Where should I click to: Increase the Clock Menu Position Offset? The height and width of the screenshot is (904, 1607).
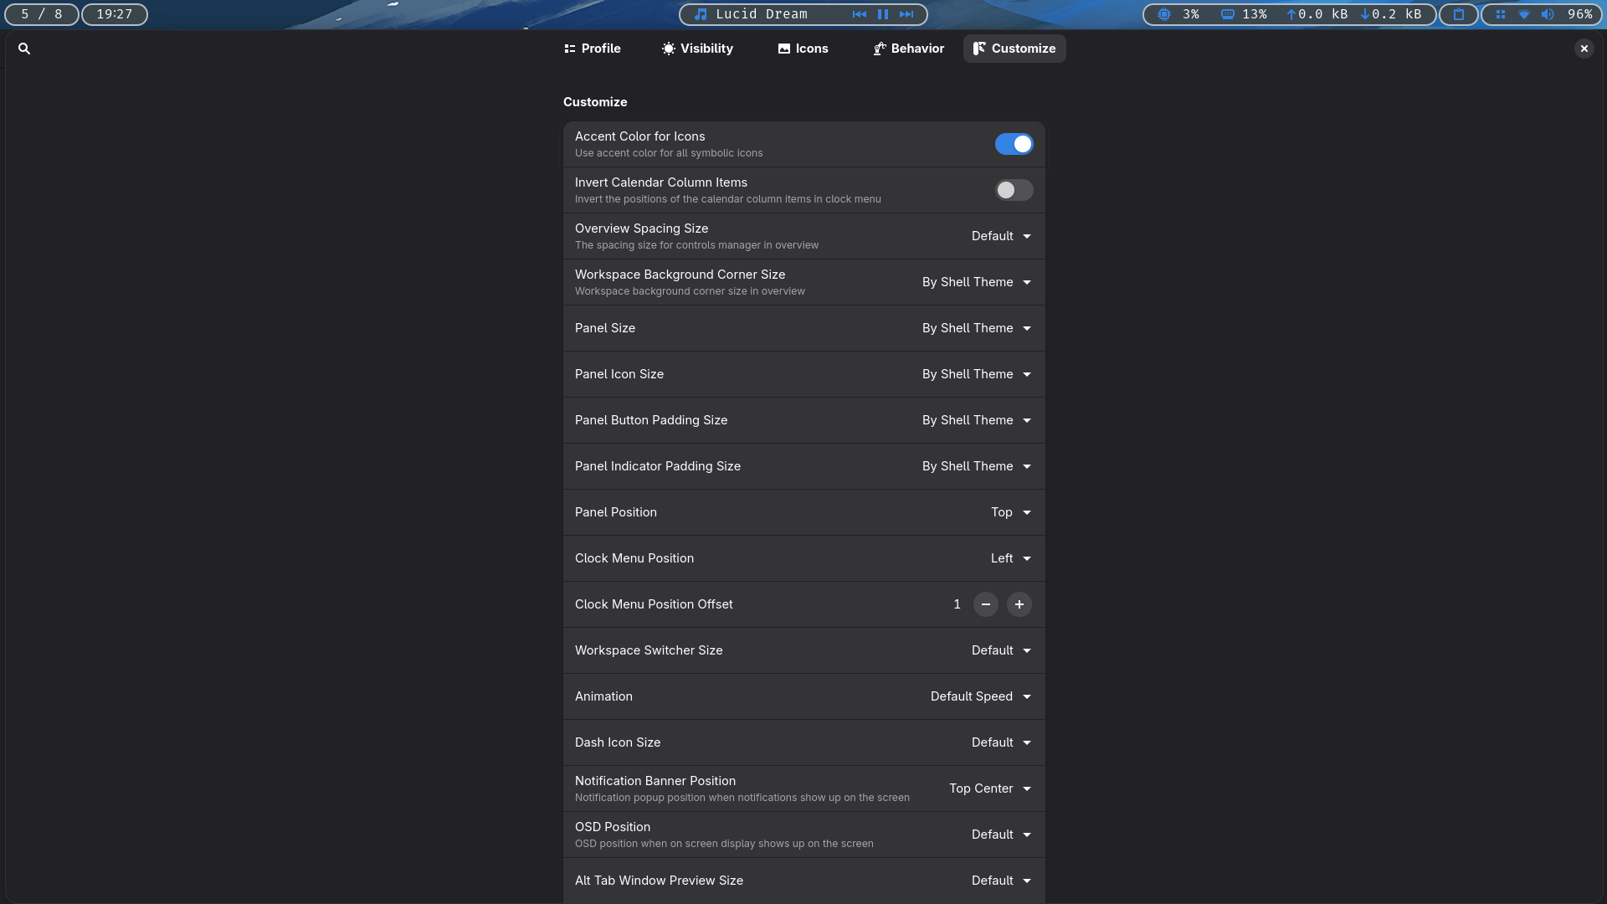pyautogui.click(x=1019, y=604)
